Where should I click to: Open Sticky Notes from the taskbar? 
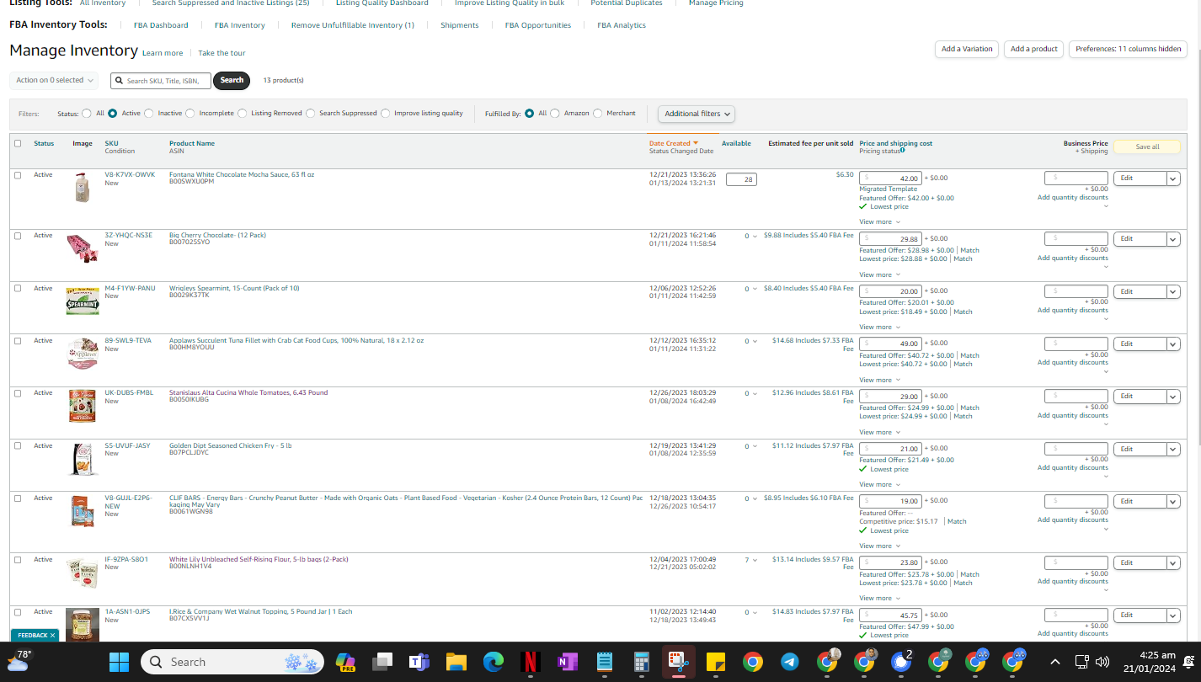(x=715, y=662)
